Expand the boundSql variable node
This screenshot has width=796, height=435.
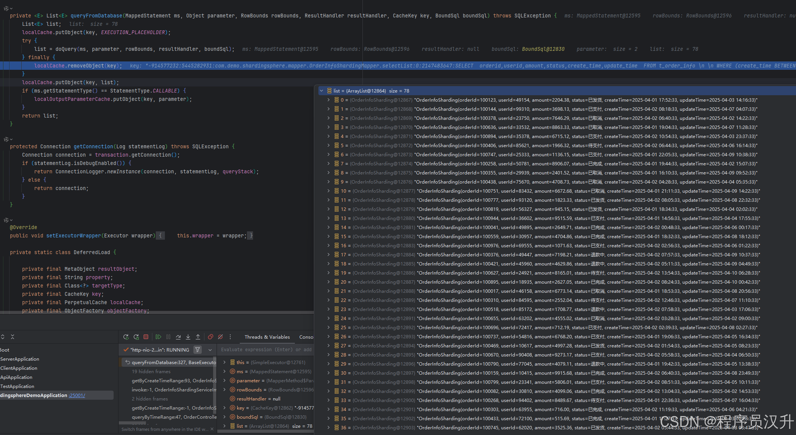click(225, 417)
